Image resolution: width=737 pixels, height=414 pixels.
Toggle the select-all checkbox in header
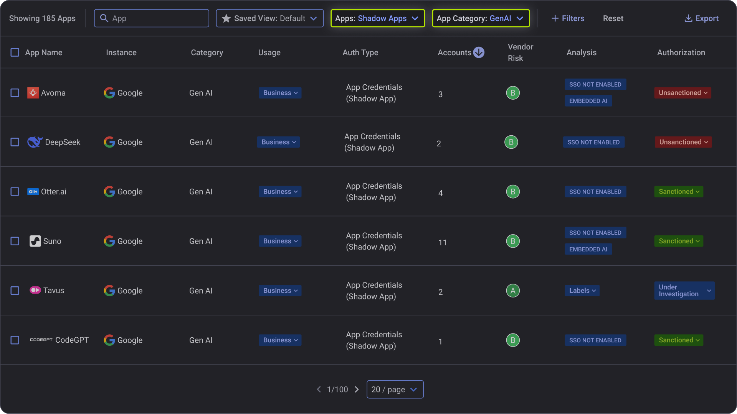click(x=15, y=53)
